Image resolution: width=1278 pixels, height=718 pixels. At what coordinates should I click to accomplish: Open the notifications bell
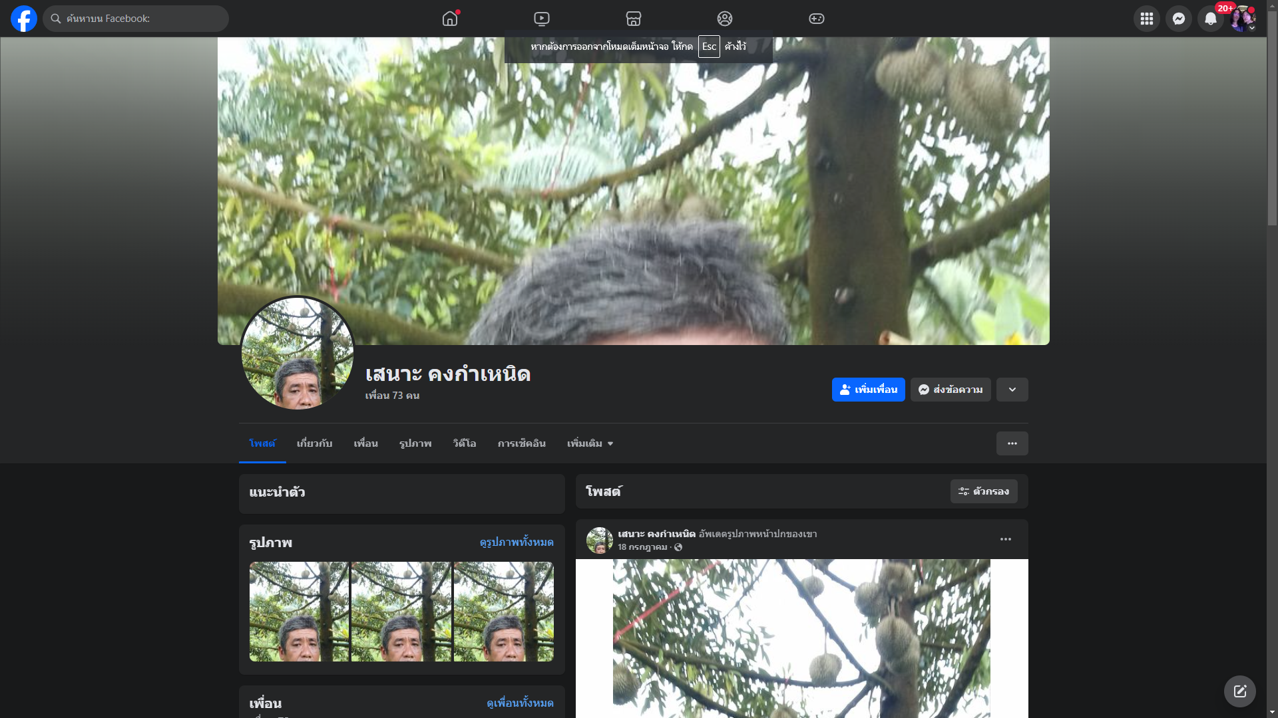coord(1210,19)
